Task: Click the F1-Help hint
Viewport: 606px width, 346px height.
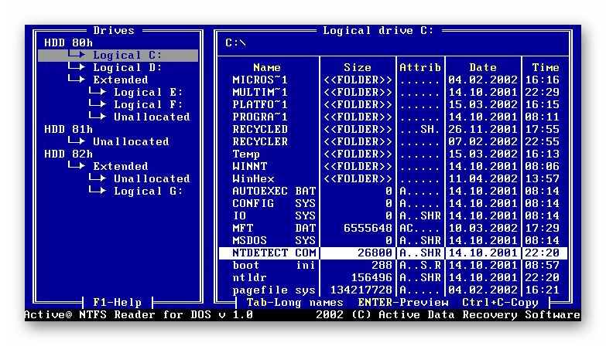Action: pos(117,302)
